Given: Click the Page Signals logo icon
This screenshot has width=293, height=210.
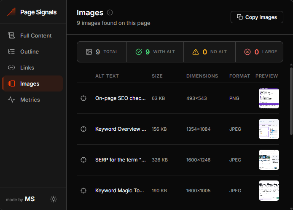Looking at the screenshot, I should (11, 12).
